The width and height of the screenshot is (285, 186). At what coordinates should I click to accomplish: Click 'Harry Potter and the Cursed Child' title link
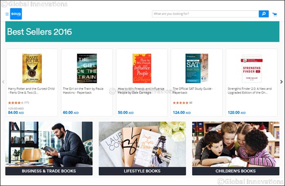click(31, 91)
